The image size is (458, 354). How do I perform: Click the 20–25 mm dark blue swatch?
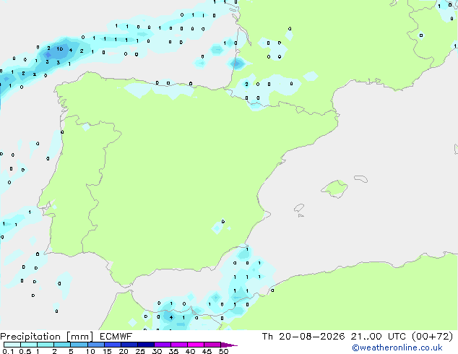129,345
